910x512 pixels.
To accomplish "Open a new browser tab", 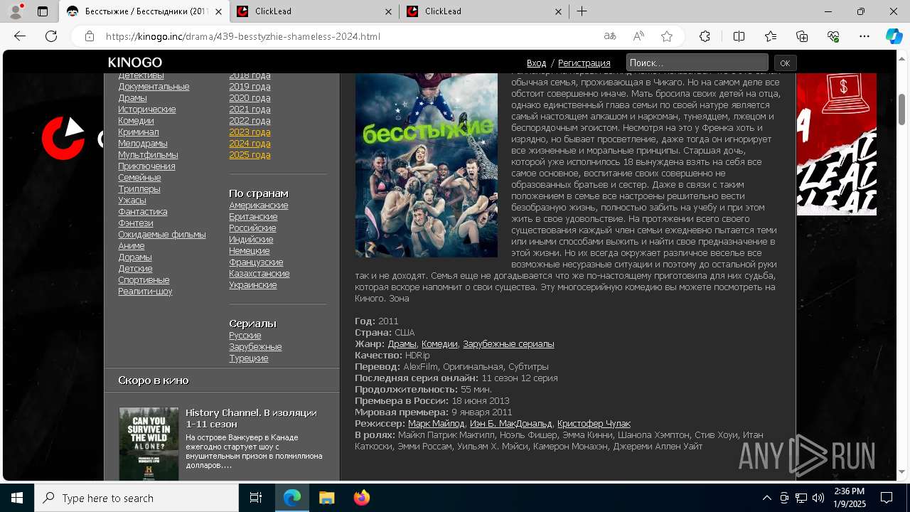I will [x=582, y=11].
